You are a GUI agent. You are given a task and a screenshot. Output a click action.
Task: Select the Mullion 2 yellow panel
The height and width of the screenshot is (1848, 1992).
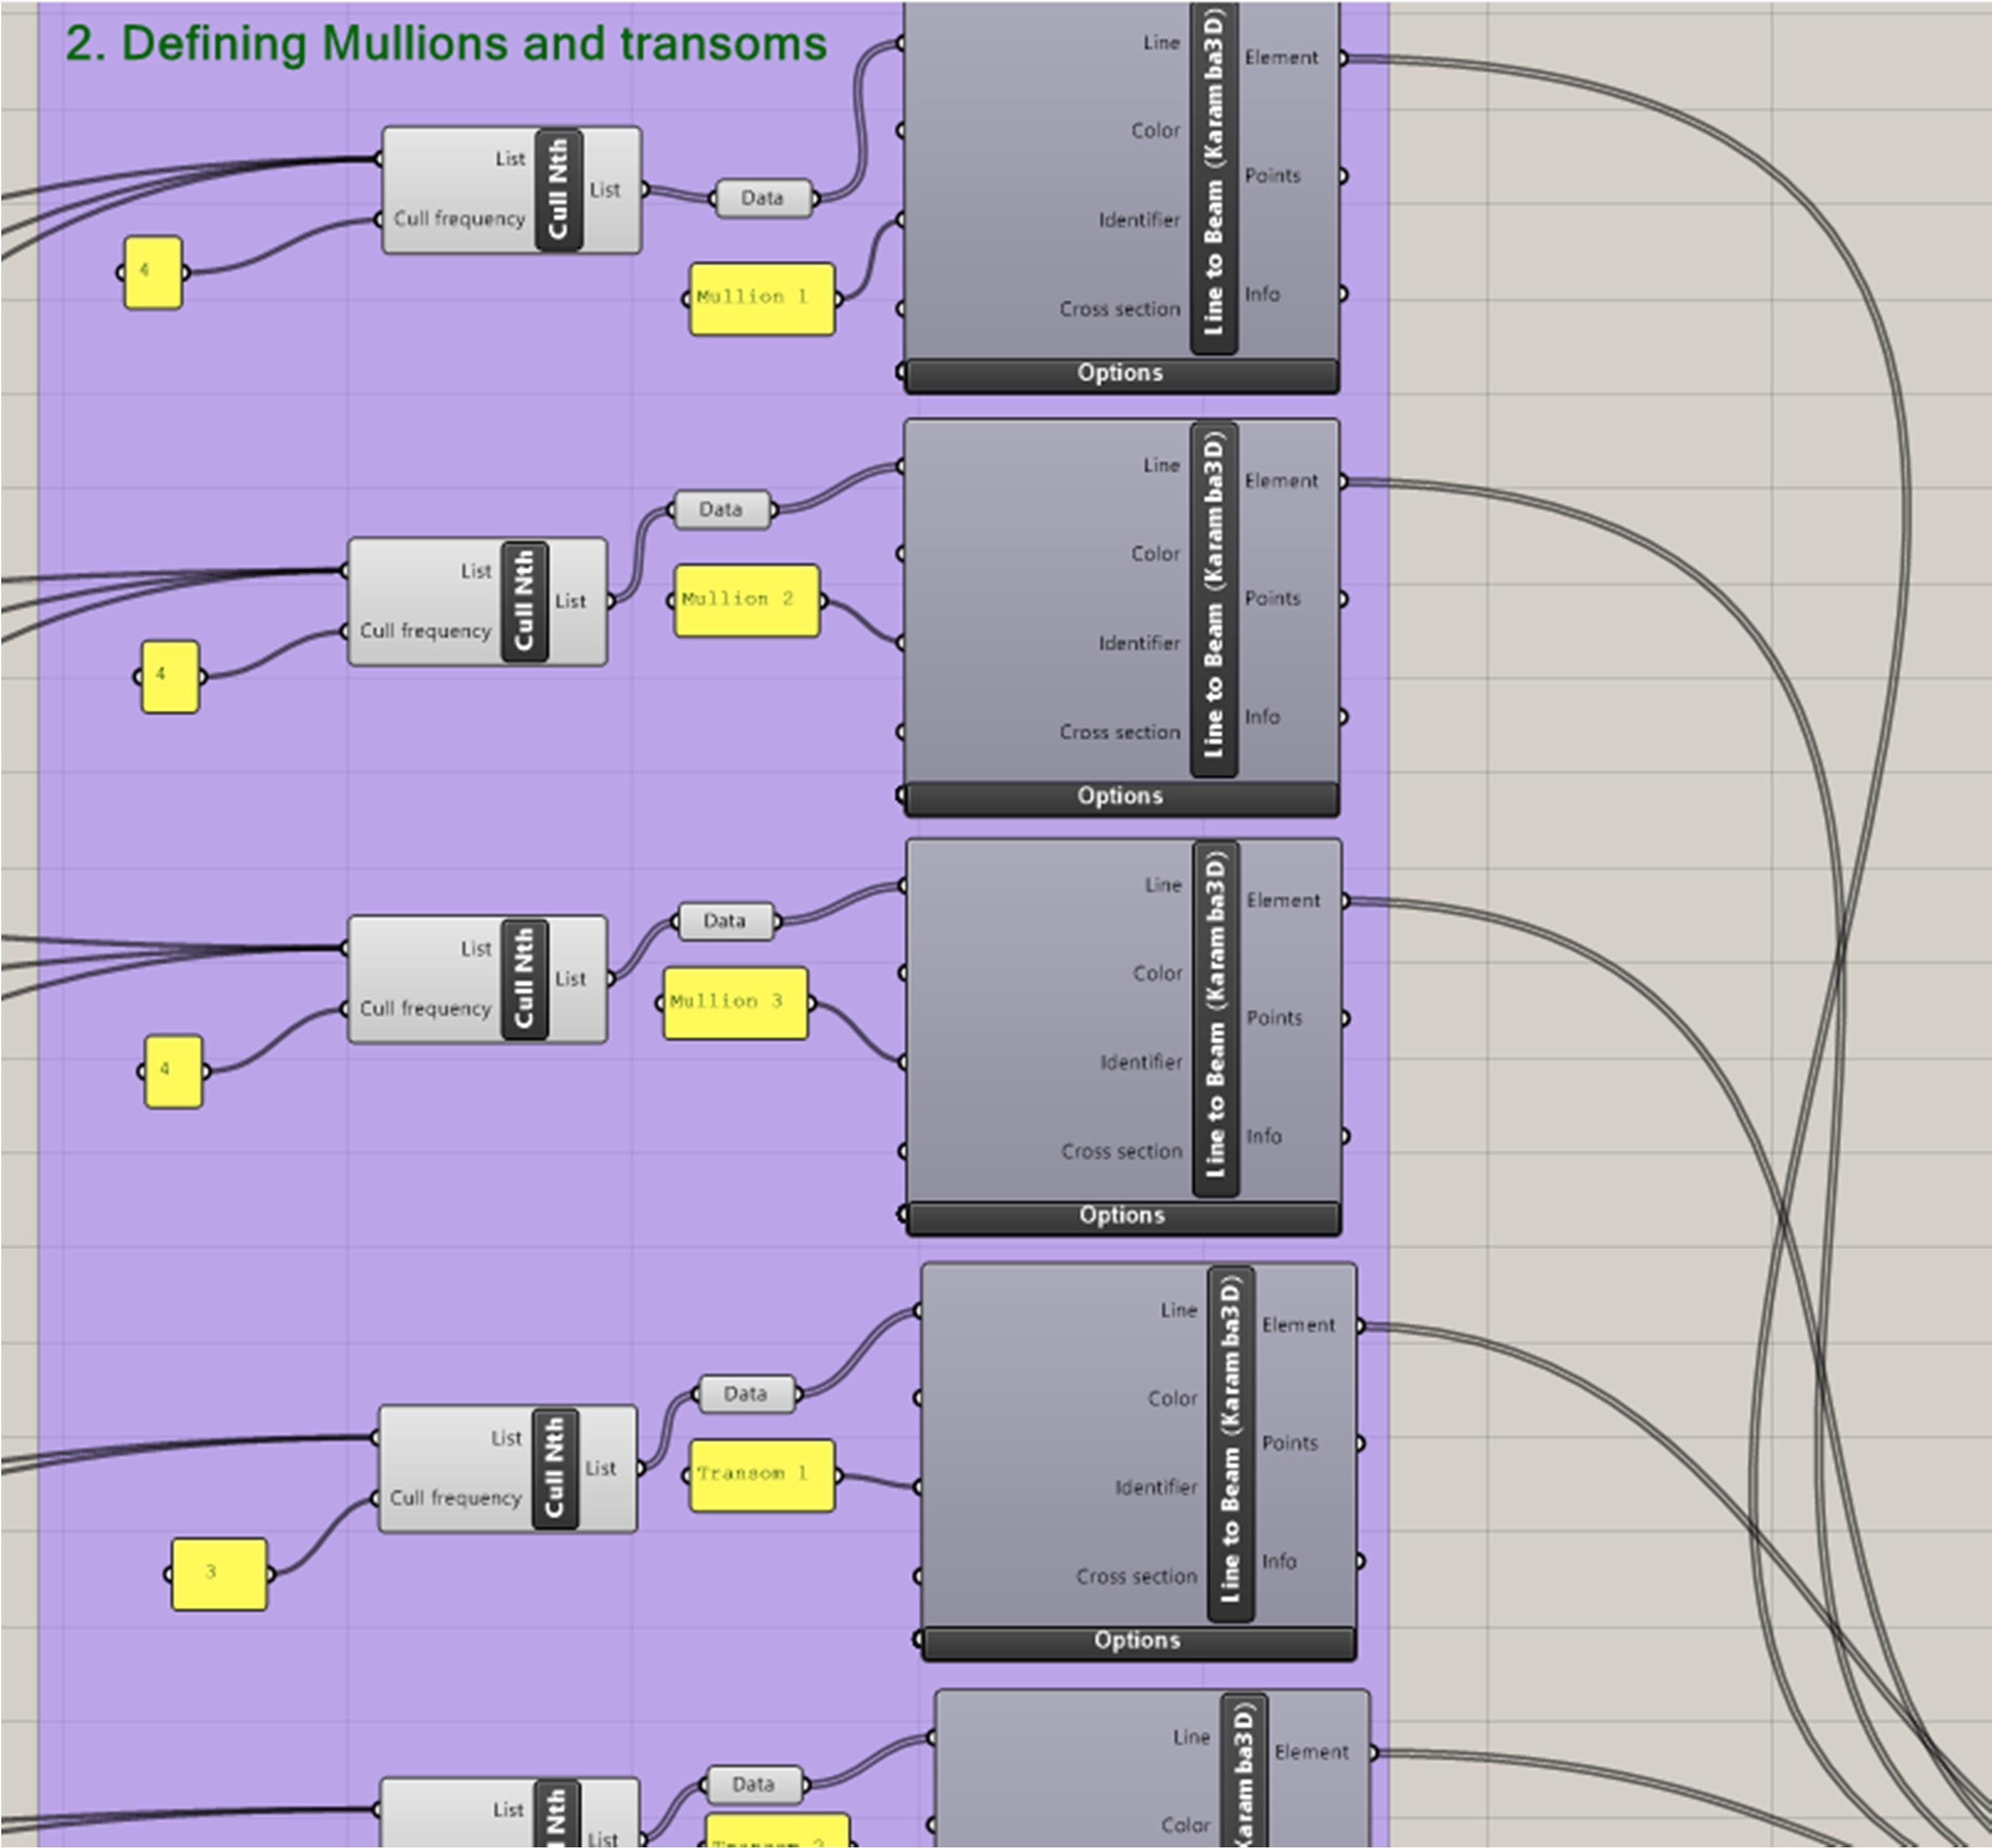click(x=746, y=600)
